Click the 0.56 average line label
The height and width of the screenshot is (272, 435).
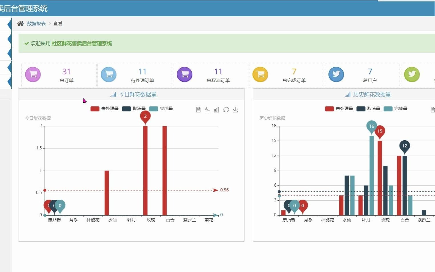(224, 190)
